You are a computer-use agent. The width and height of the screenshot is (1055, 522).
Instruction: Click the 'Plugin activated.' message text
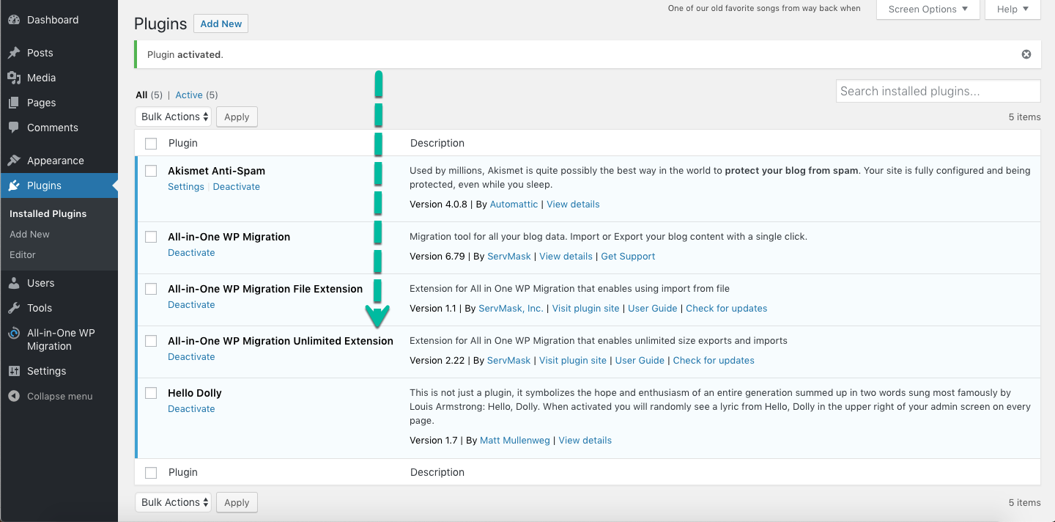pyautogui.click(x=185, y=54)
